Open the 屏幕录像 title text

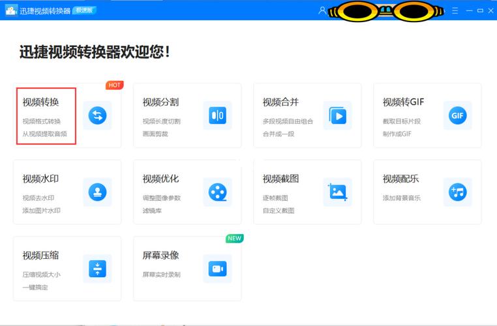coord(160,256)
